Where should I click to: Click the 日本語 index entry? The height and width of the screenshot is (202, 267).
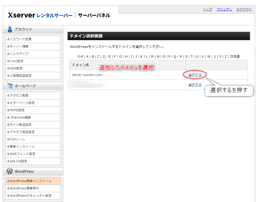pyautogui.click(x=235, y=56)
